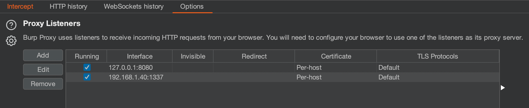Viewport: 529px width, 108px height.
Task: Uncheck Running for 127.0.0.1:8080 listener
Action: click(87, 67)
